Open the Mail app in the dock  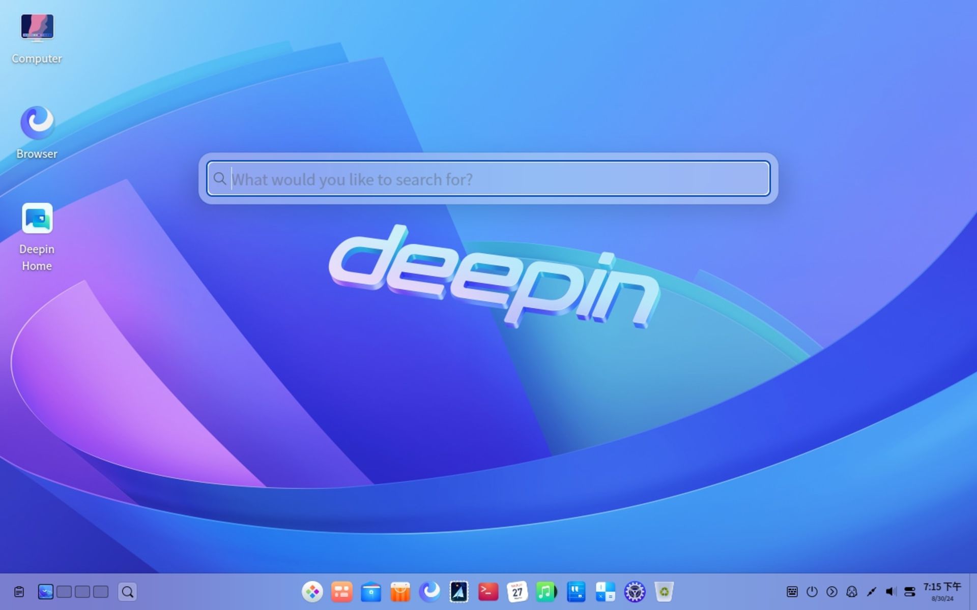click(458, 592)
